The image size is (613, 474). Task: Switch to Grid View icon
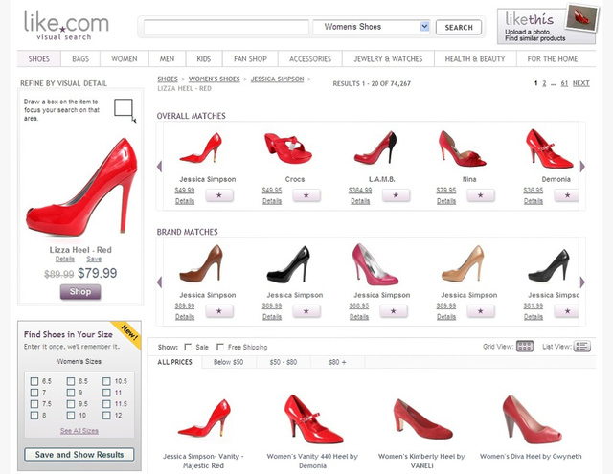524,346
